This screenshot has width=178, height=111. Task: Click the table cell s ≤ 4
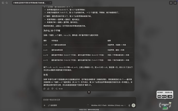(x=45, y=50)
